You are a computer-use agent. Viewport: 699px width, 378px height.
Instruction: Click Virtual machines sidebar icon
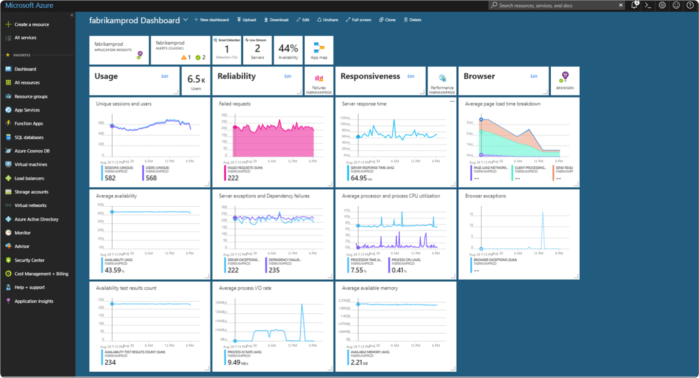8,164
